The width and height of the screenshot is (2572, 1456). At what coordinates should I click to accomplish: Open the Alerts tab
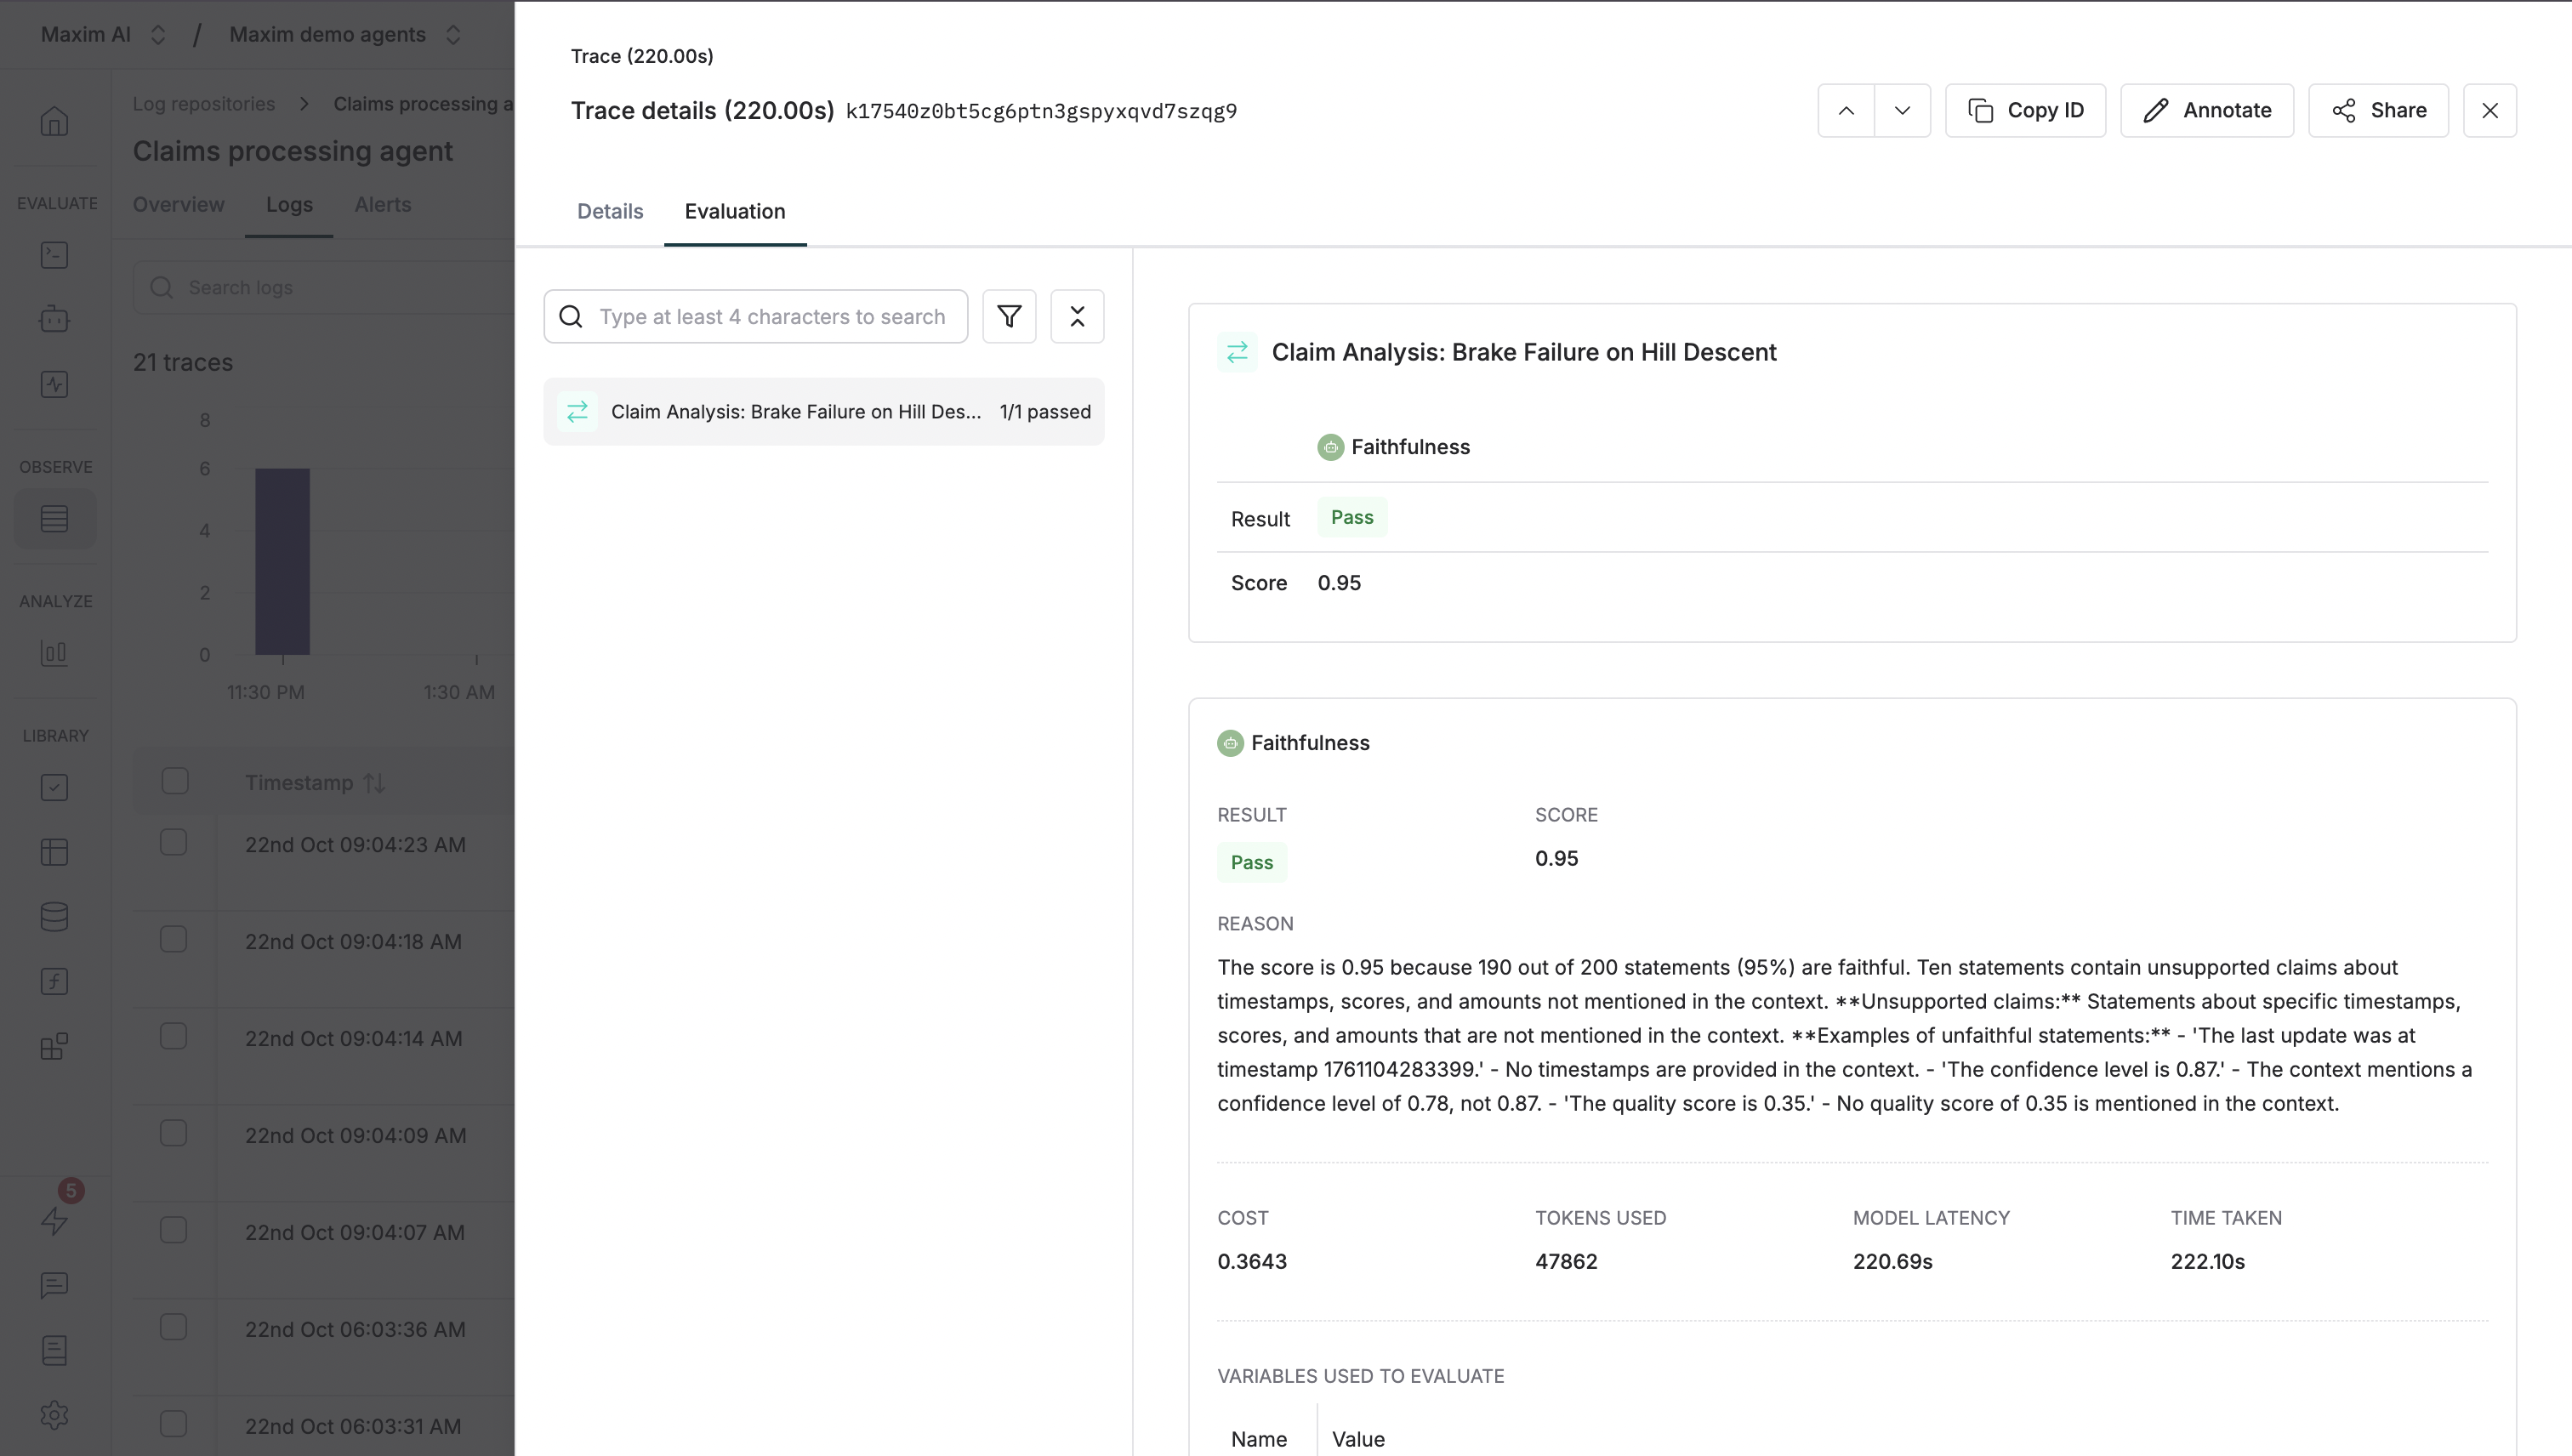coord(382,204)
